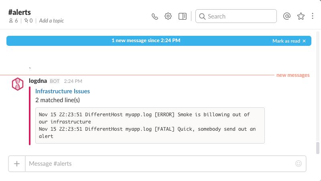Click the logdna bot avatar
This screenshot has width=321, height=181.
tap(17, 84)
